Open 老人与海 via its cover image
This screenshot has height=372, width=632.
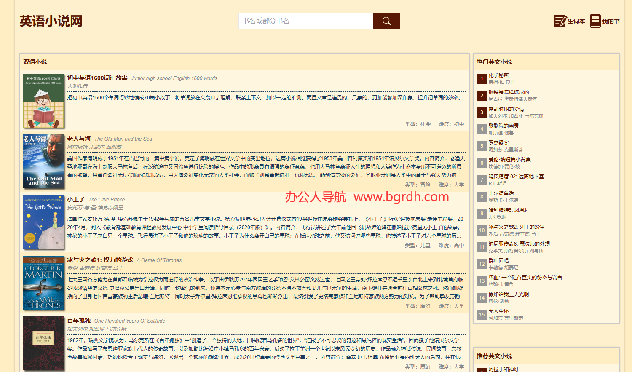pyautogui.click(x=43, y=162)
